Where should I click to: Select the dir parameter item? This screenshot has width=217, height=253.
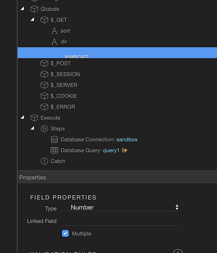click(x=64, y=41)
